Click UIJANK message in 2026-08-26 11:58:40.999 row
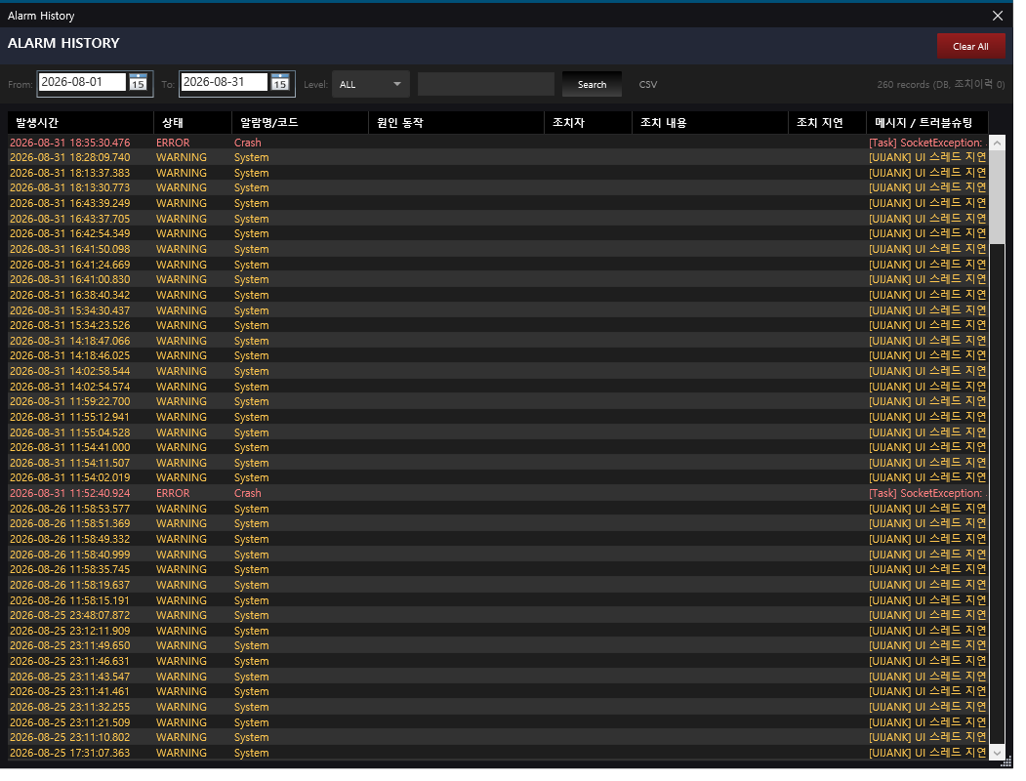1026x781 pixels. coord(927,555)
